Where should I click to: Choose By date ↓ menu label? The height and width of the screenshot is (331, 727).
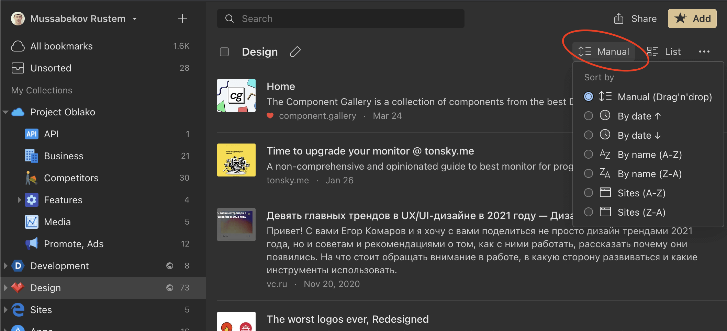(639, 135)
